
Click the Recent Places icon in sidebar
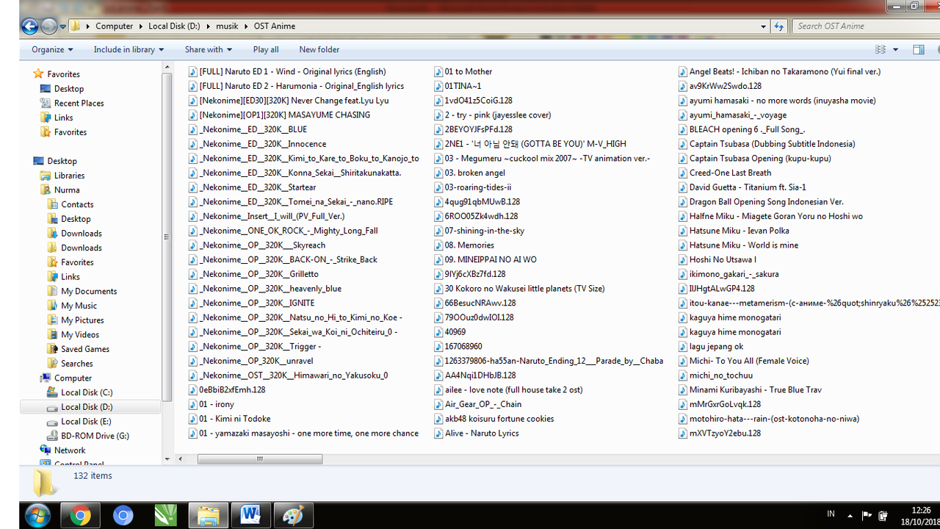(x=46, y=103)
